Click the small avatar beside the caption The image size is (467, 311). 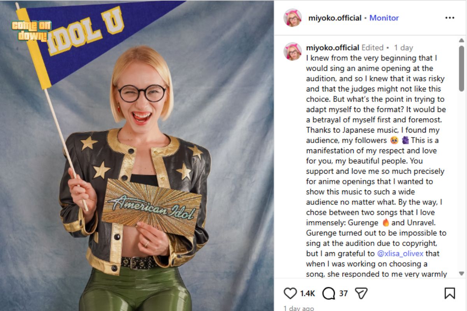(293, 52)
